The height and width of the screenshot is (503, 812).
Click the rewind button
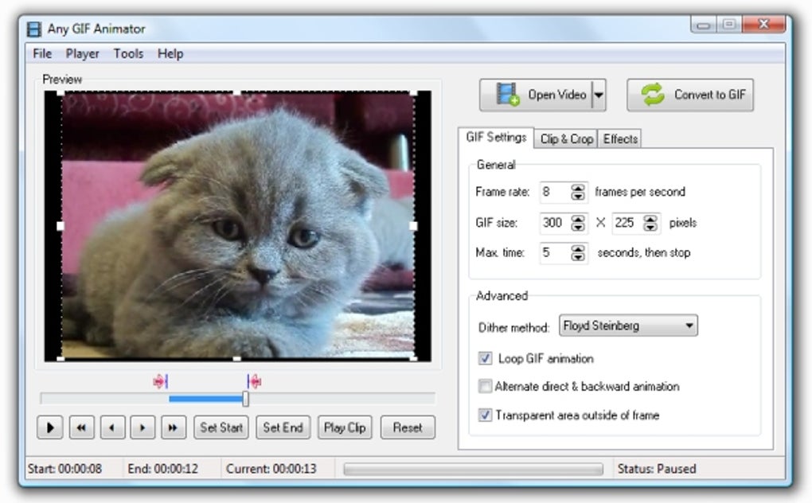coord(81,427)
